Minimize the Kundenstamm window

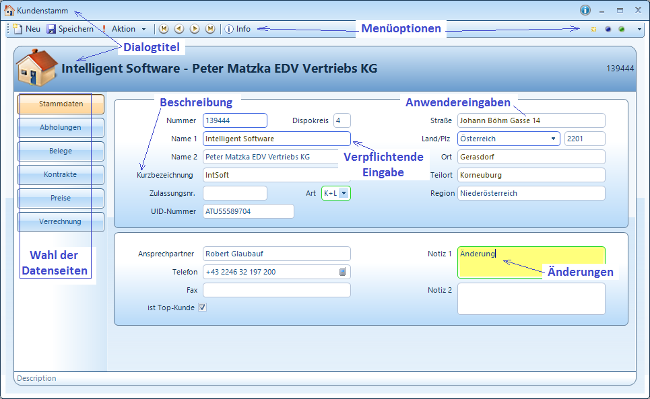coord(602,11)
